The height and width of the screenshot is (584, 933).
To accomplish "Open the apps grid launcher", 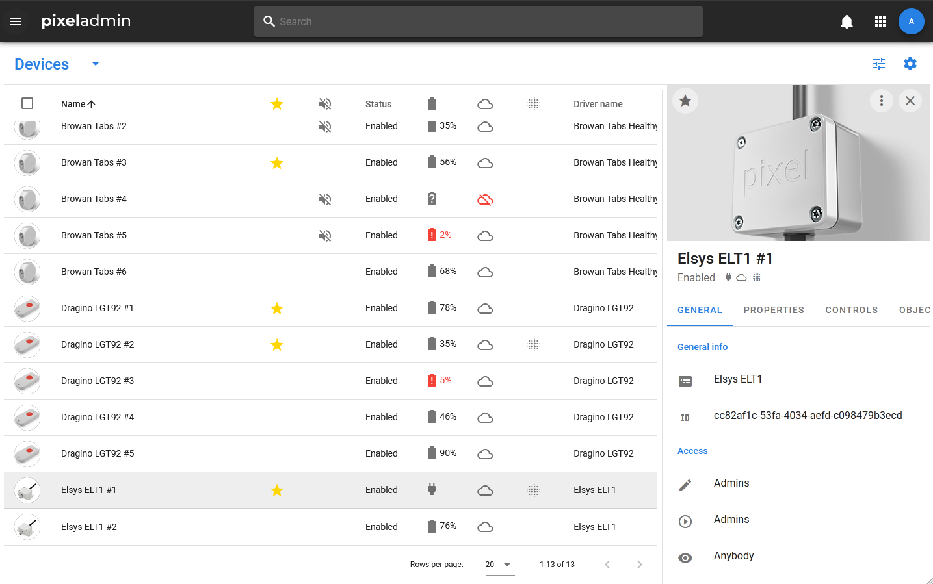I will point(880,21).
